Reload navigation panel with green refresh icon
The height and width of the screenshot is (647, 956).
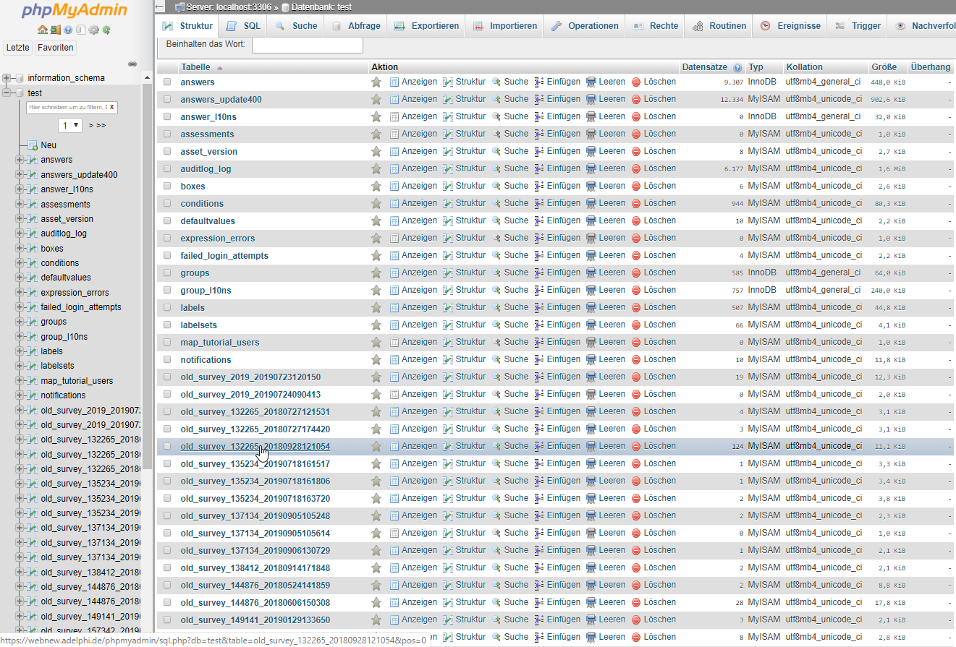coord(106,30)
